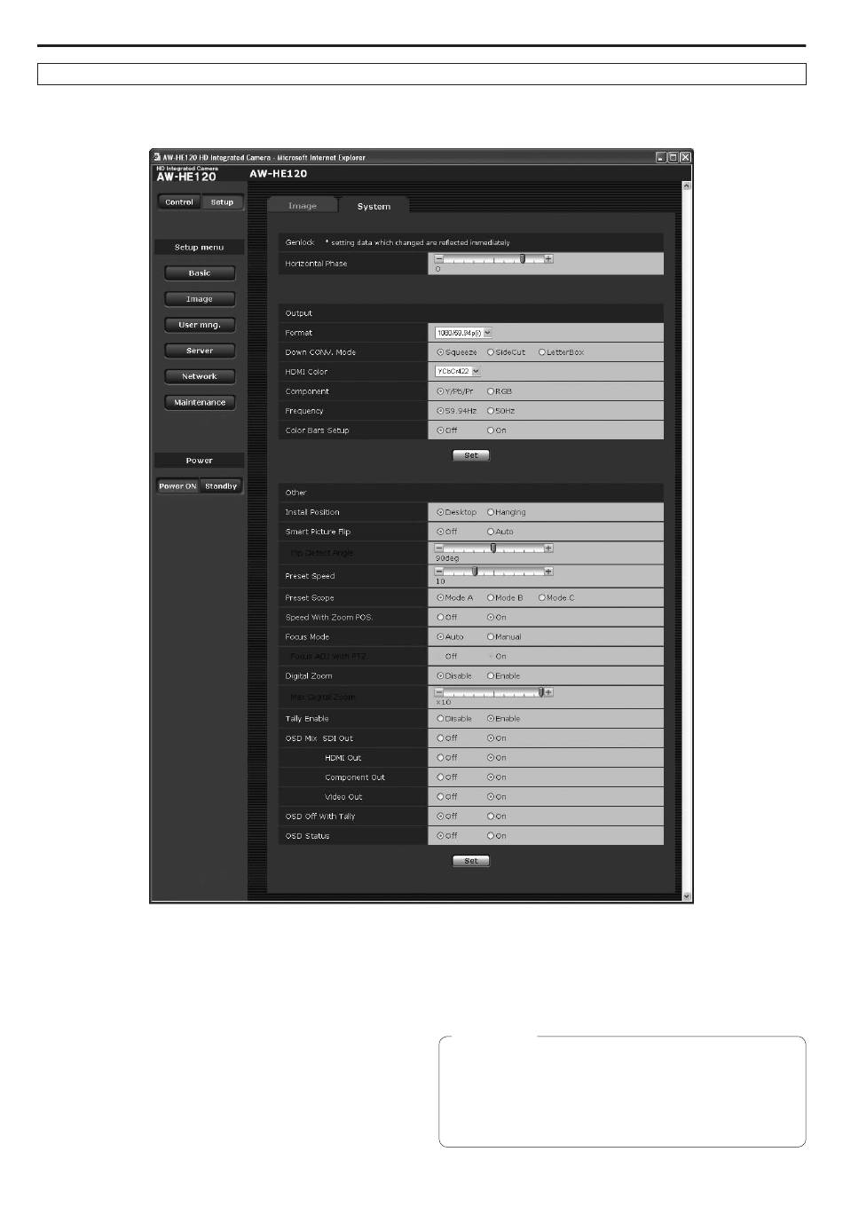Switch to the System tab
Viewport: 843px width, 1215px height.
[x=374, y=206]
